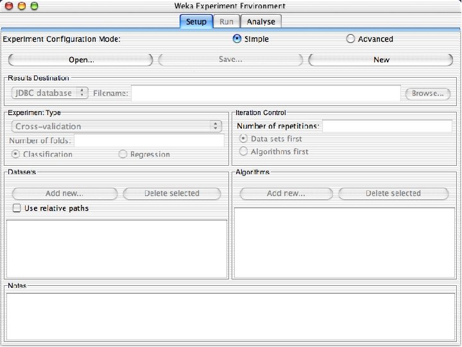Click the Open... button
The height and width of the screenshot is (347, 462).
(81, 60)
